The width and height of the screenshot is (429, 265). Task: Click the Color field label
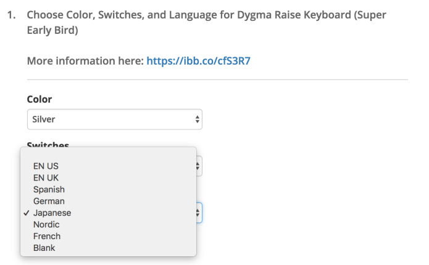[x=40, y=99]
